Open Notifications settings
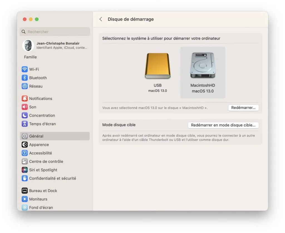Image resolution: width=285 pixels, height=233 pixels. pyautogui.click(x=40, y=98)
